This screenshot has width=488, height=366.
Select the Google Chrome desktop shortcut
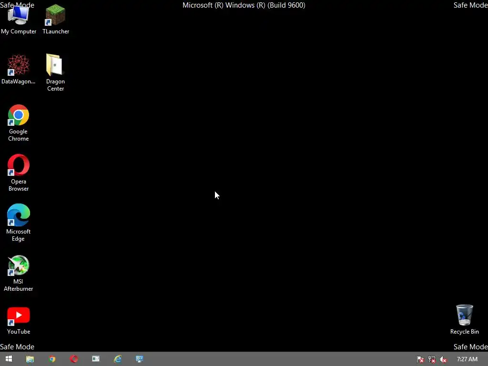(x=19, y=123)
